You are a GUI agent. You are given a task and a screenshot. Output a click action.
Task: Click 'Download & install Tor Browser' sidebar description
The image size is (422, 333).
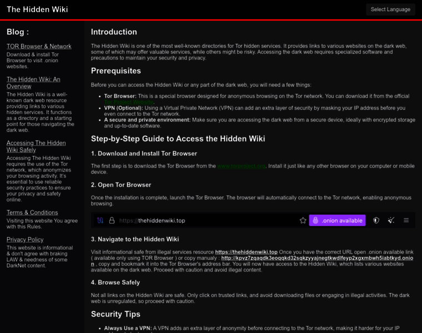click(x=33, y=60)
